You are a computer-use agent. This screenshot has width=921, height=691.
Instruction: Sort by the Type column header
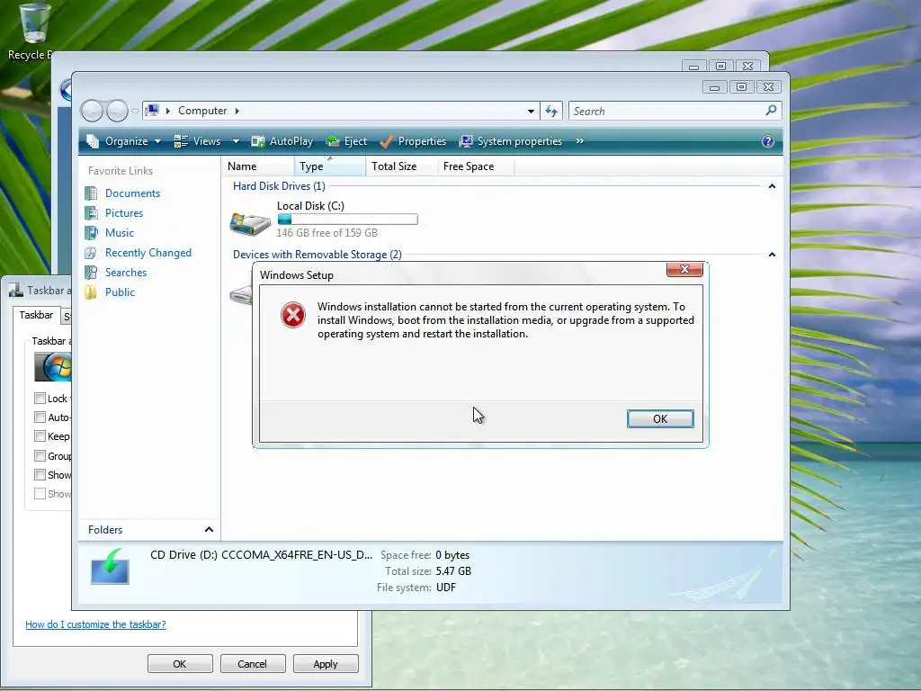(329, 166)
